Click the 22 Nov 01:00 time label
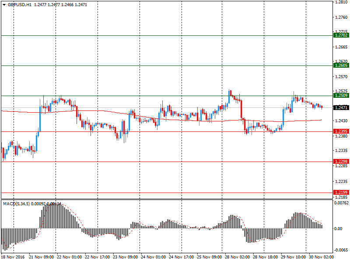Image resolution: width=350 pixels, height=262 pixels. coord(70,257)
